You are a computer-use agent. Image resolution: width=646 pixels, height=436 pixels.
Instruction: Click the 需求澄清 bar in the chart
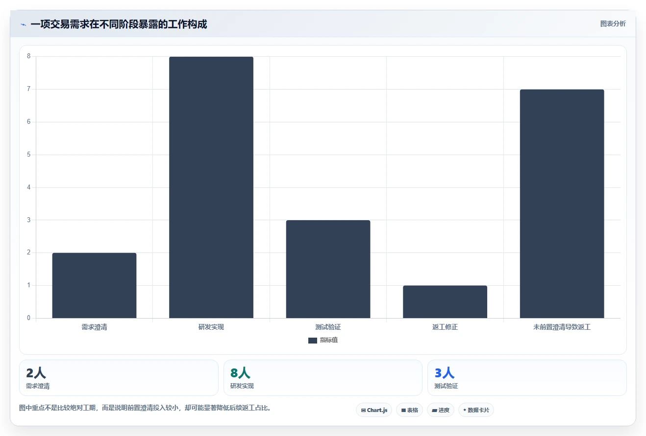tap(94, 285)
